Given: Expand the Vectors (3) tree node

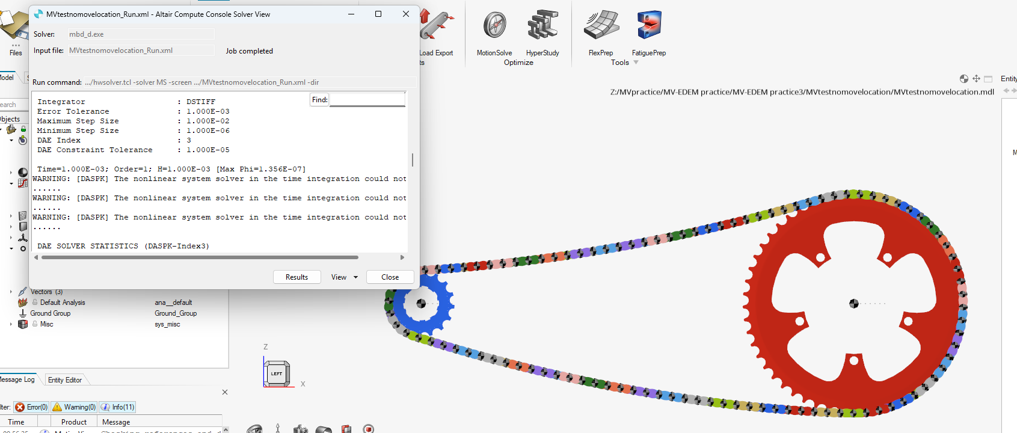Looking at the screenshot, I should point(11,292).
